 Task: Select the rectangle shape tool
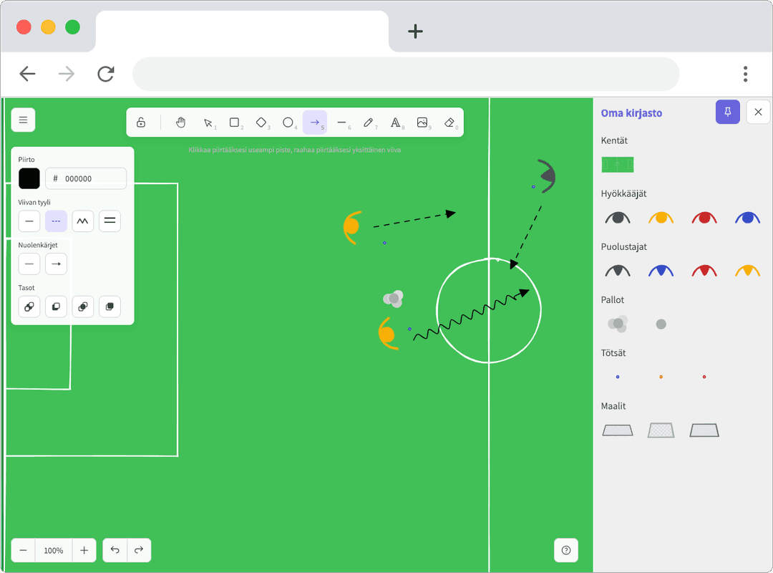click(234, 122)
